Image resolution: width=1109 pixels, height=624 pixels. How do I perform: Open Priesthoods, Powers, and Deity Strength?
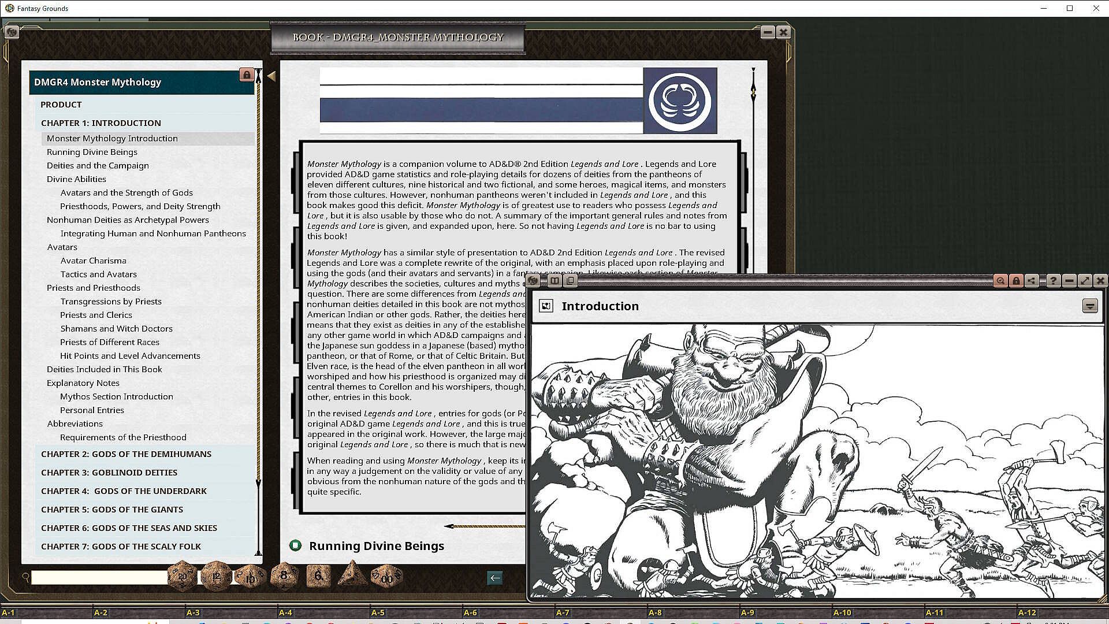pos(140,206)
